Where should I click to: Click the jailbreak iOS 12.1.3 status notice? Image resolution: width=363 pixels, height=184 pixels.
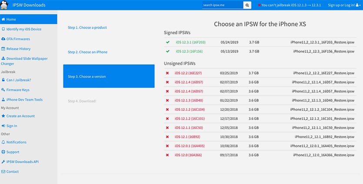[290, 5]
